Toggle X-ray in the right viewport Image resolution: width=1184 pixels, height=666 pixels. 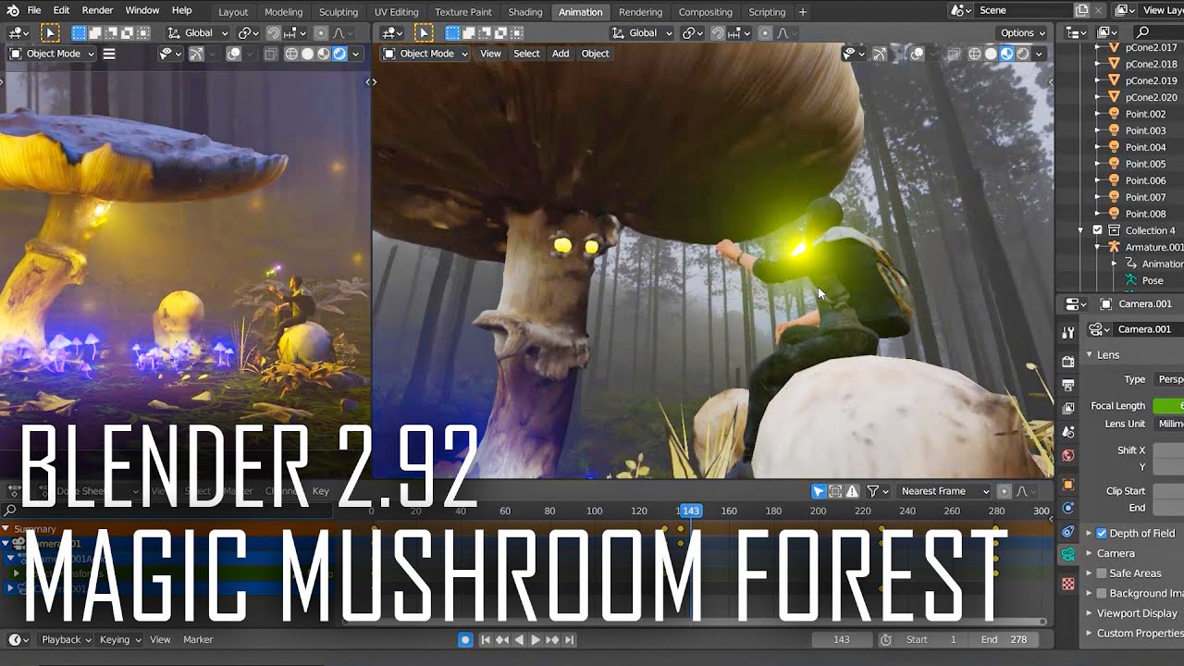click(x=952, y=54)
